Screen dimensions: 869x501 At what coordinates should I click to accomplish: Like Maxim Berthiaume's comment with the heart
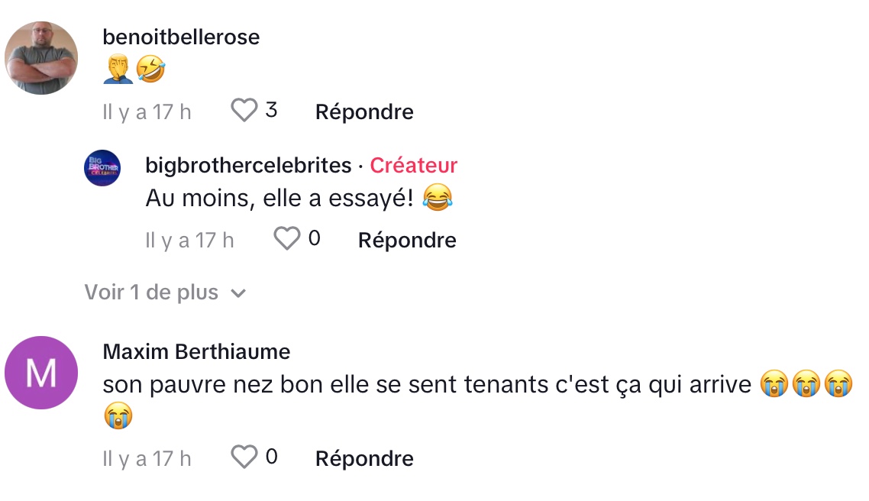[244, 457]
